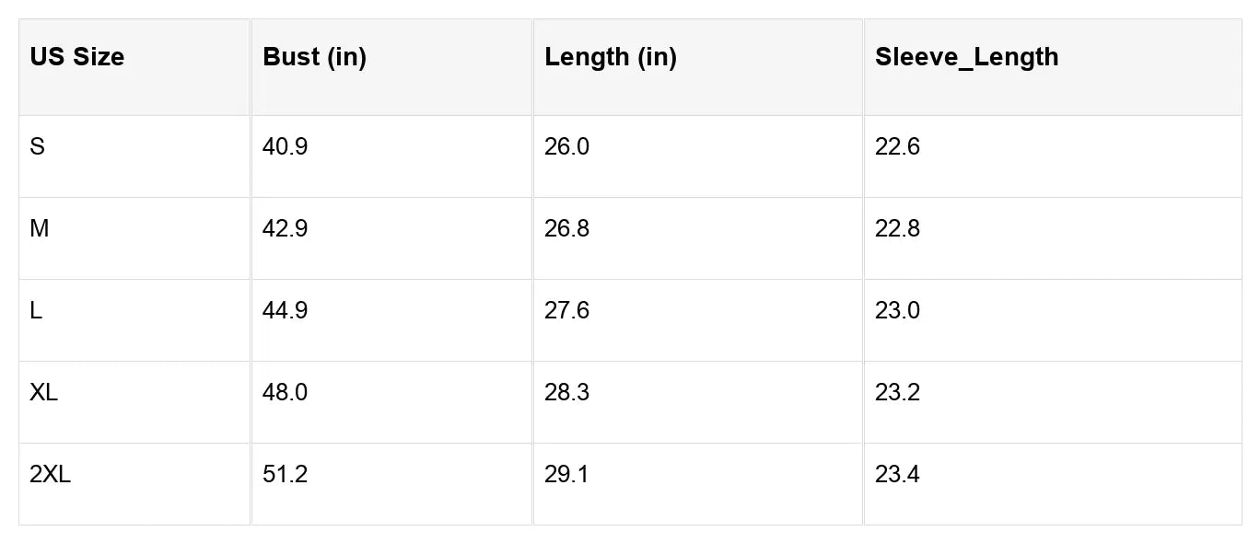Select sleeve length 22.6
1260x543 pixels.
point(897,147)
